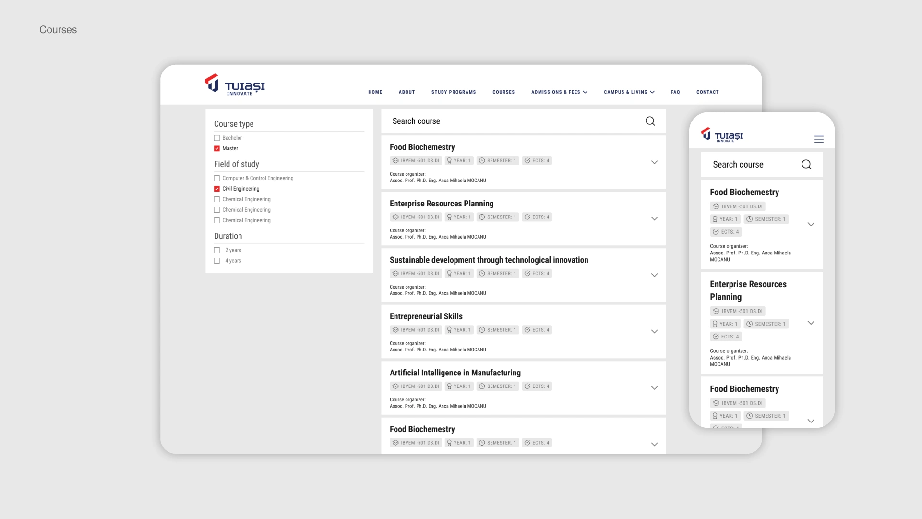This screenshot has width=922, height=519.
Task: Open the FAQ navigation item
Action: click(x=675, y=92)
